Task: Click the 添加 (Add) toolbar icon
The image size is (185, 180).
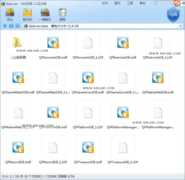Action: coord(10,14)
